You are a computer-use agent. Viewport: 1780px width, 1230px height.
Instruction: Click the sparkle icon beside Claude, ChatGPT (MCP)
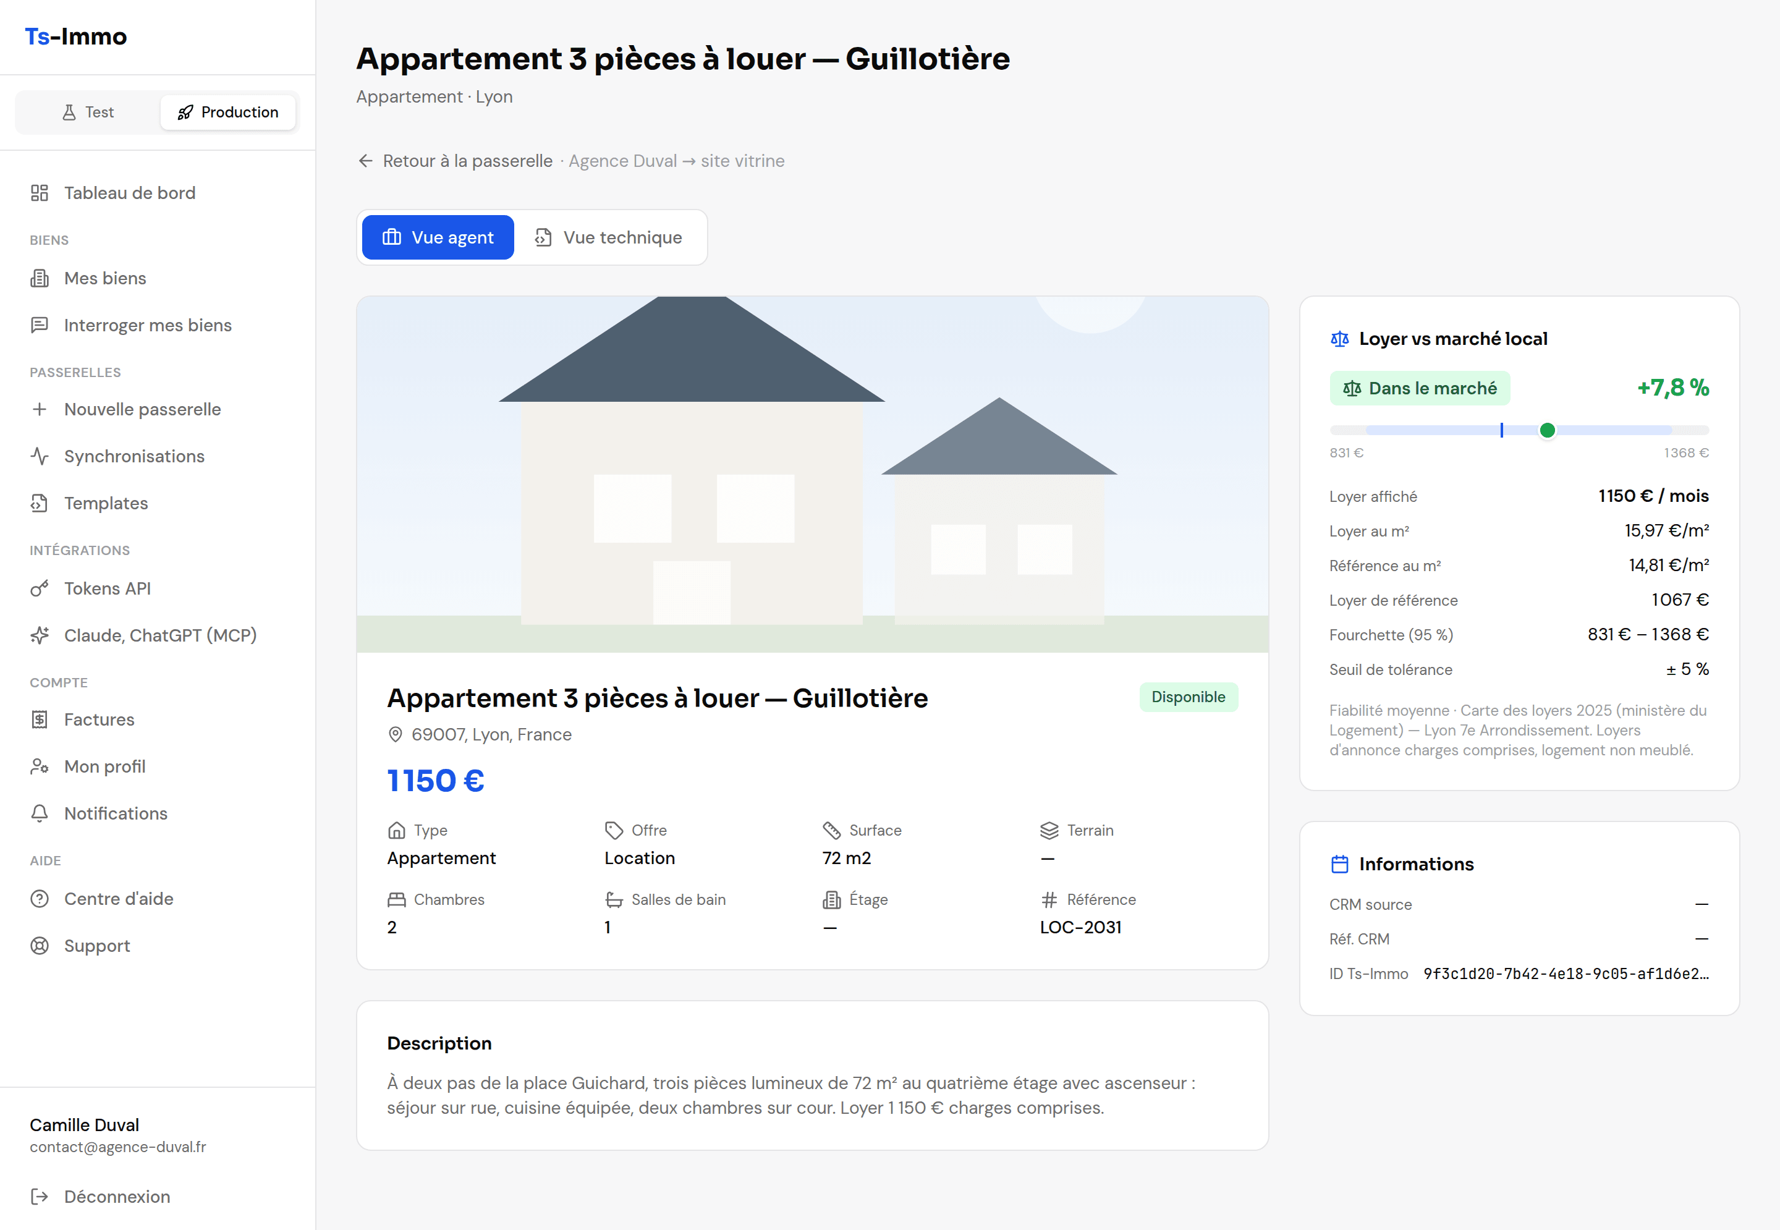[40, 636]
